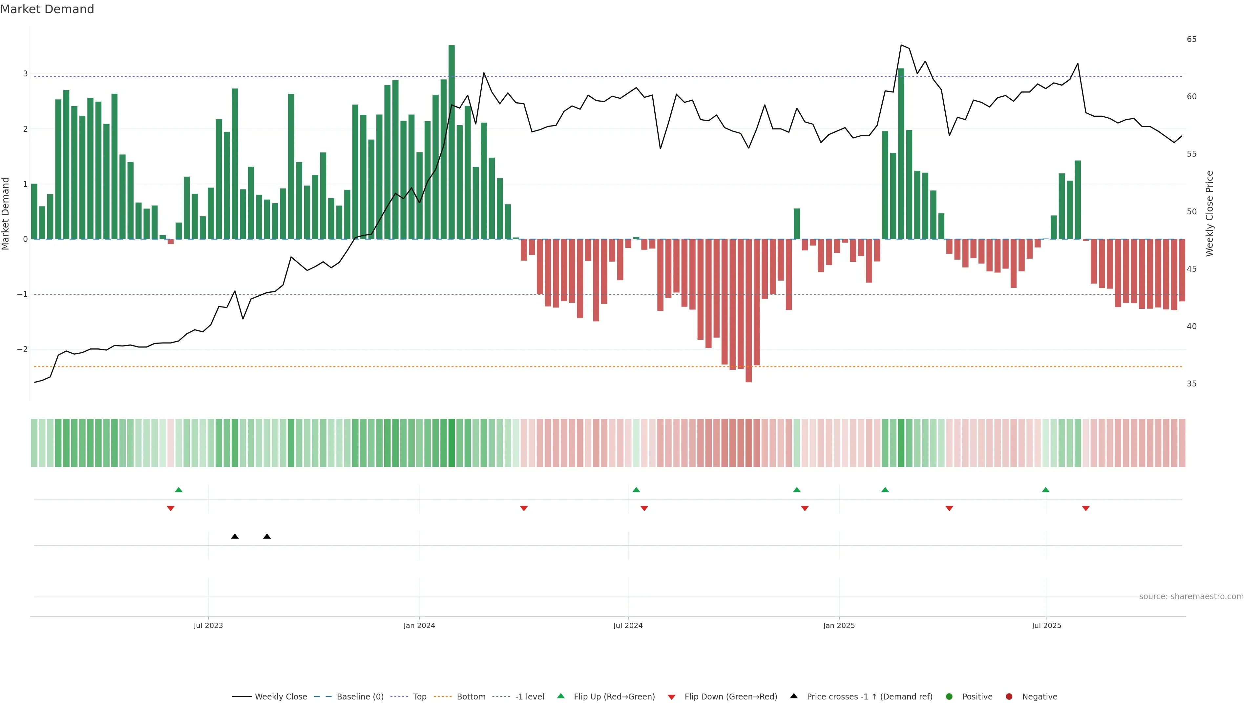Click the rightmost green Flip Up triangle marker

click(1045, 490)
